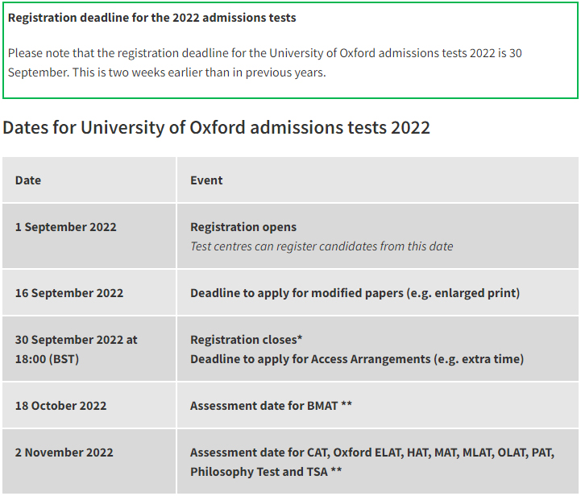
Task: Click the green notice box heading
Action: click(151, 17)
